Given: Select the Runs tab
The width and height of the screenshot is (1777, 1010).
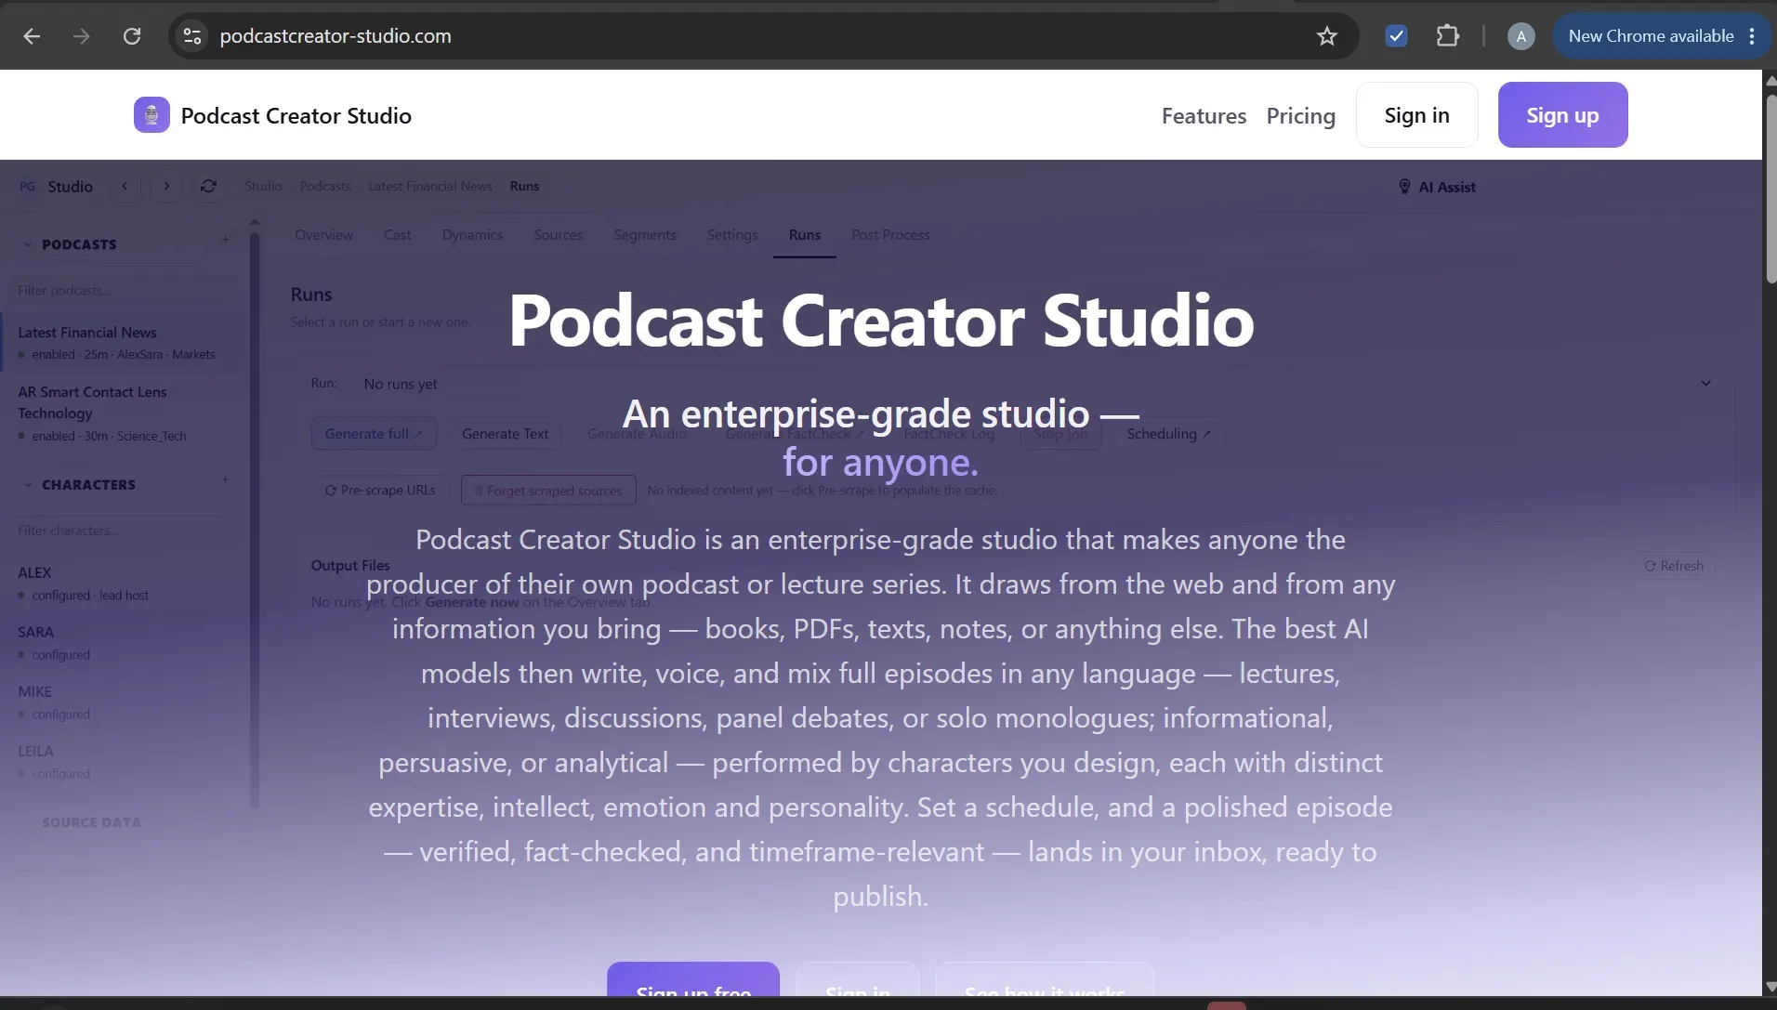Looking at the screenshot, I should pos(804,235).
